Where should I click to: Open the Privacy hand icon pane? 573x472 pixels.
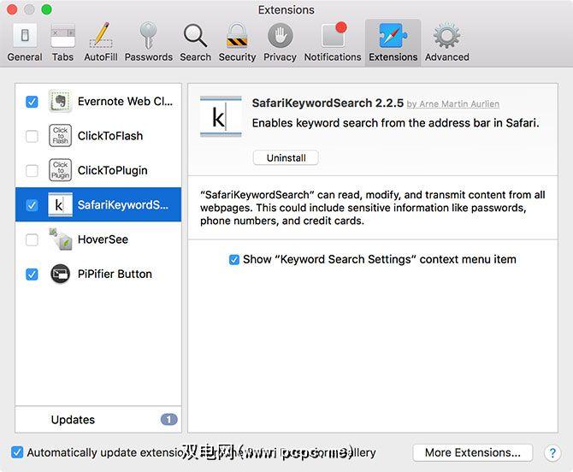click(280, 36)
